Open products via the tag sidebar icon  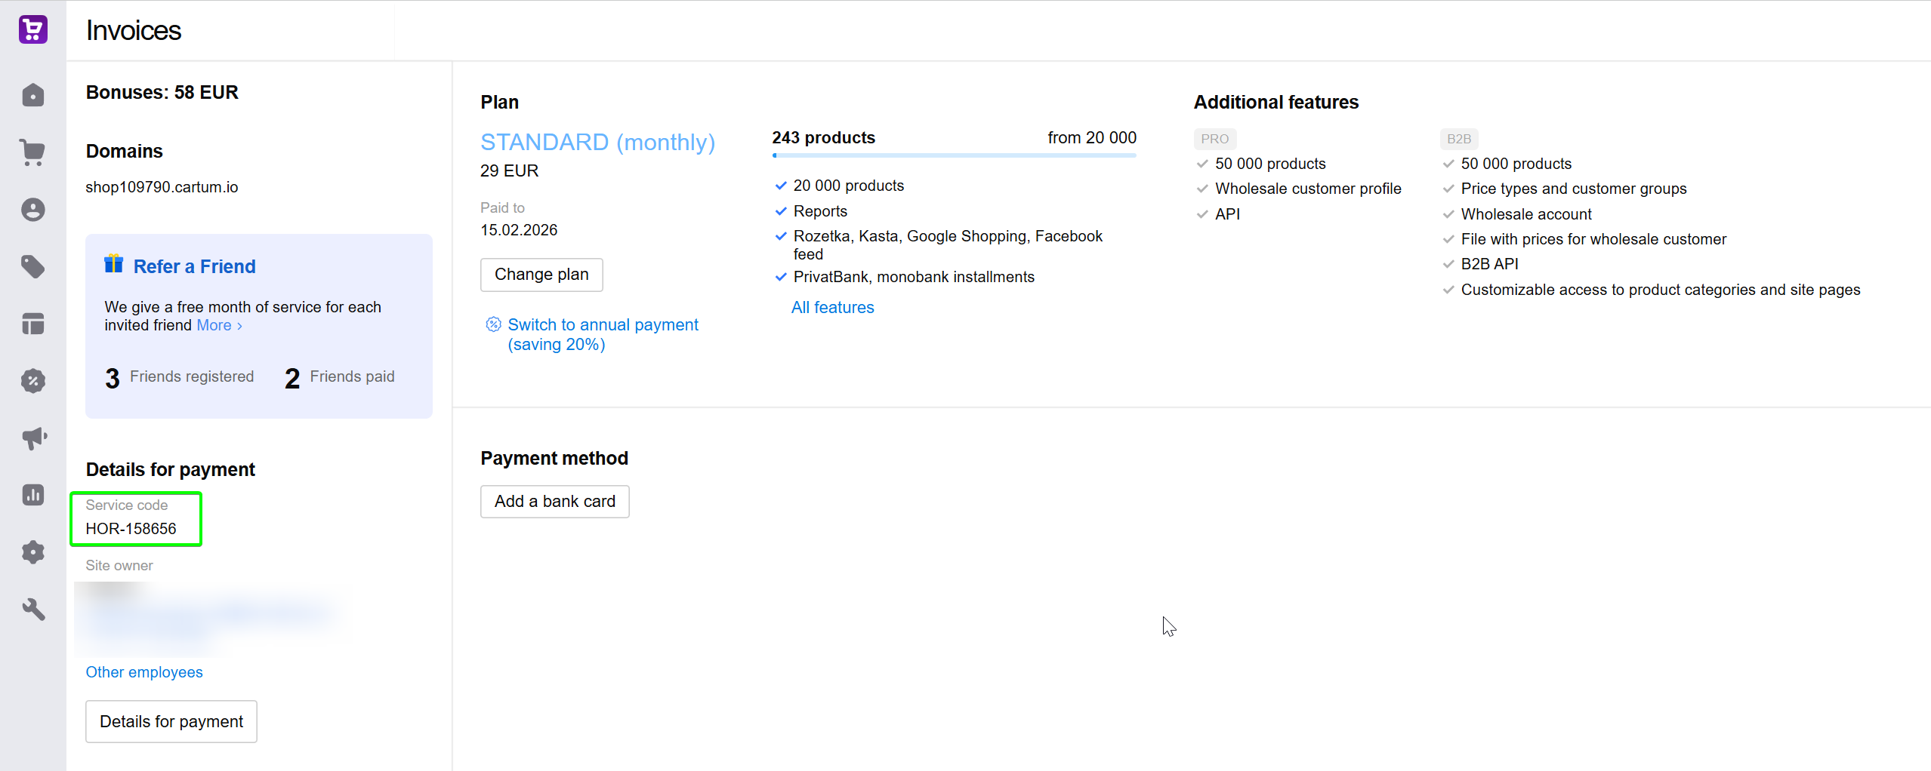32,266
